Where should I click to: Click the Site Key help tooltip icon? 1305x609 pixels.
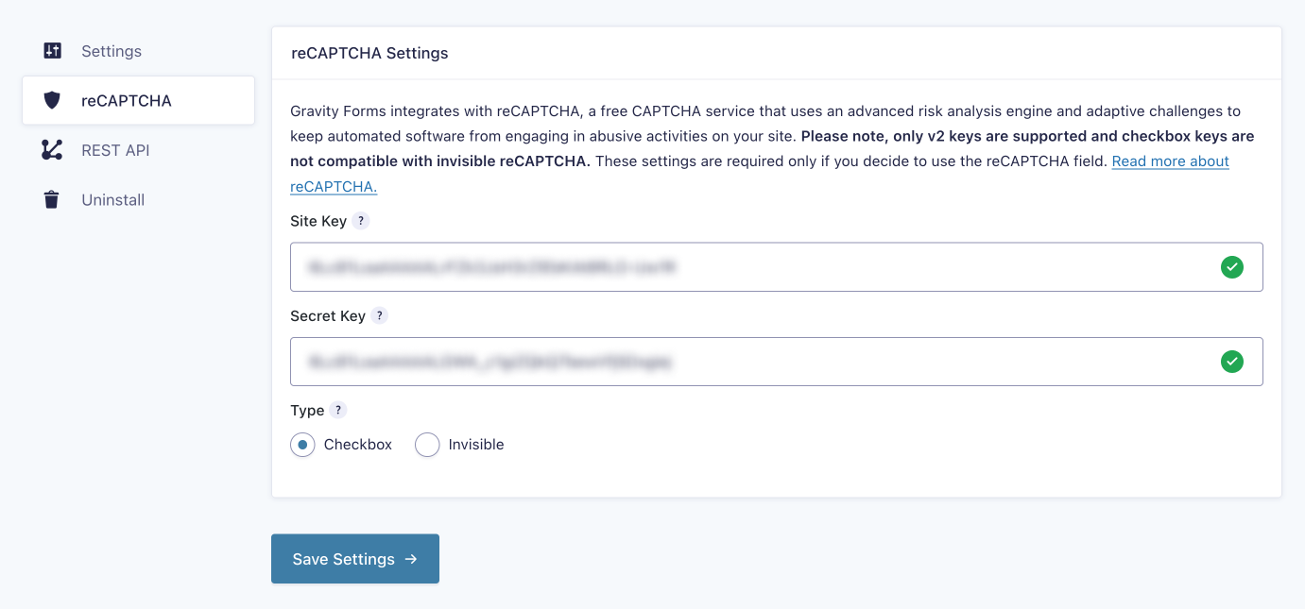click(360, 221)
